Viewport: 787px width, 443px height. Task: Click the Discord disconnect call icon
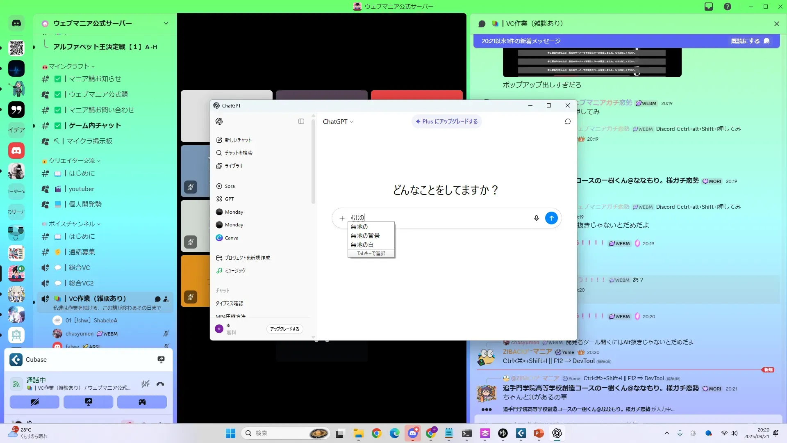click(160, 384)
